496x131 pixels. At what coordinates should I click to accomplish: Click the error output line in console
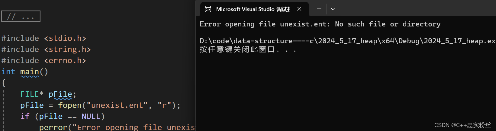pos(320,24)
